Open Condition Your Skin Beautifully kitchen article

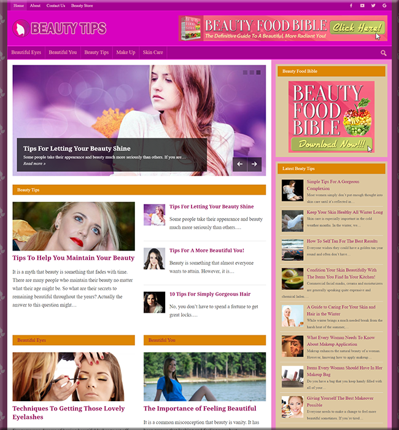coord(341,273)
